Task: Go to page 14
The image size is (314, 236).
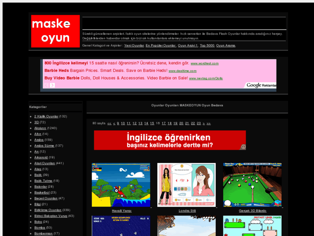Action: (x=146, y=123)
